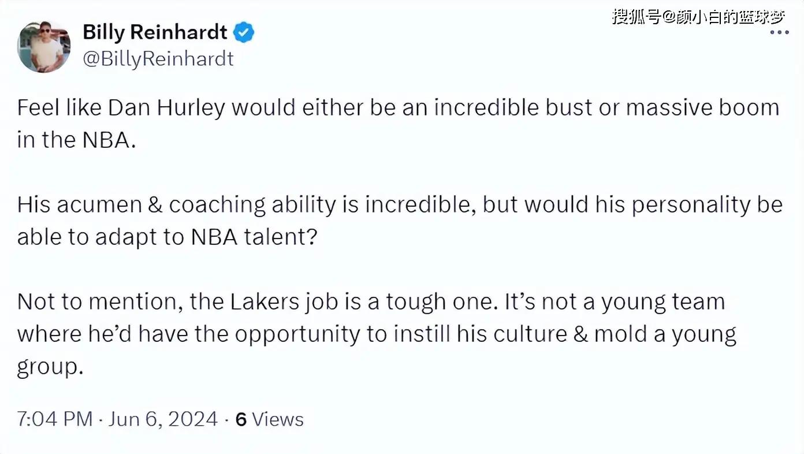Click the words Dan Hurley in the tweet
The height and width of the screenshot is (454, 804).
tap(166, 108)
